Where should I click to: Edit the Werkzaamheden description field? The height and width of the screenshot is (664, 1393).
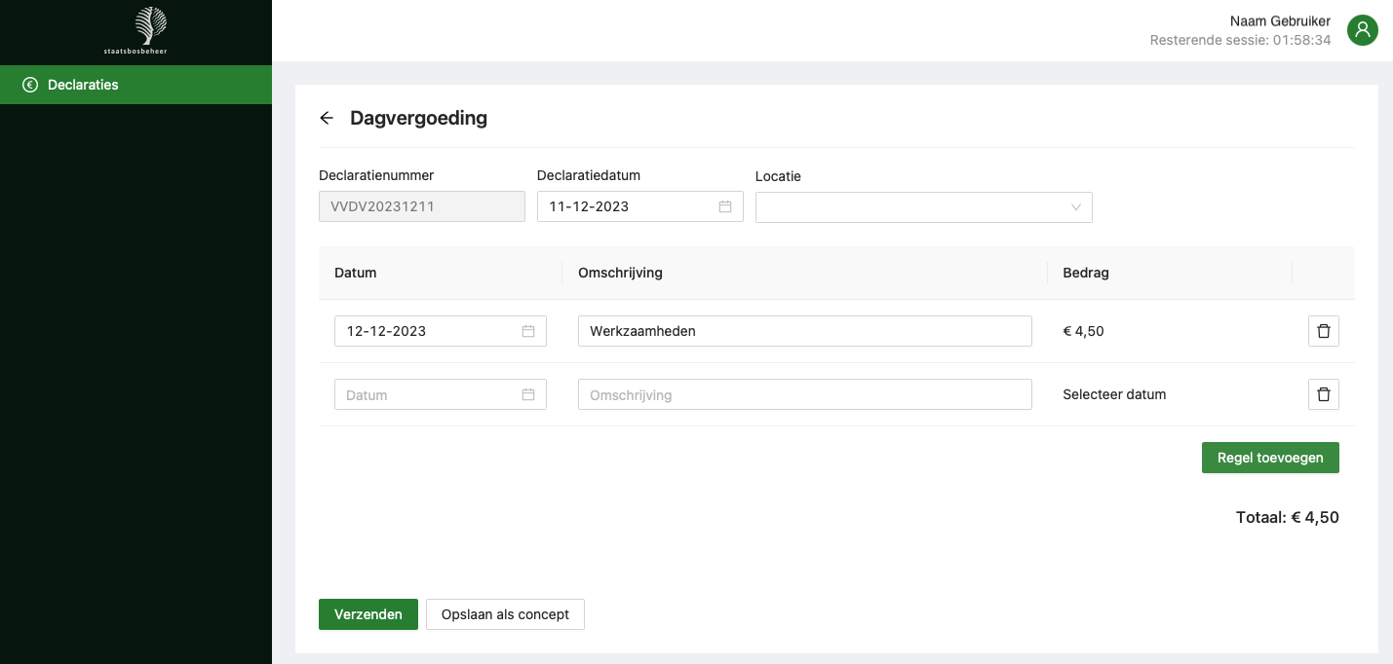[x=805, y=331]
